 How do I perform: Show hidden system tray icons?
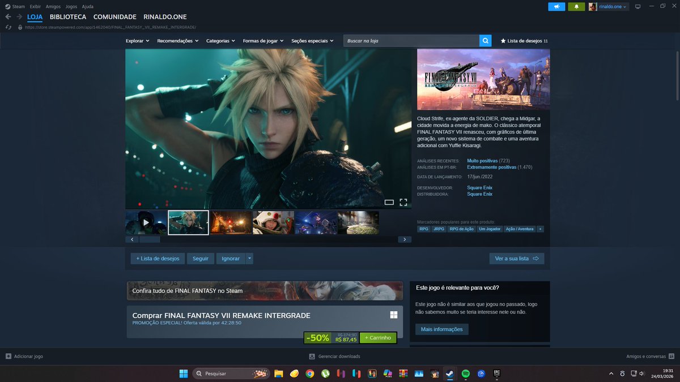(x=611, y=374)
